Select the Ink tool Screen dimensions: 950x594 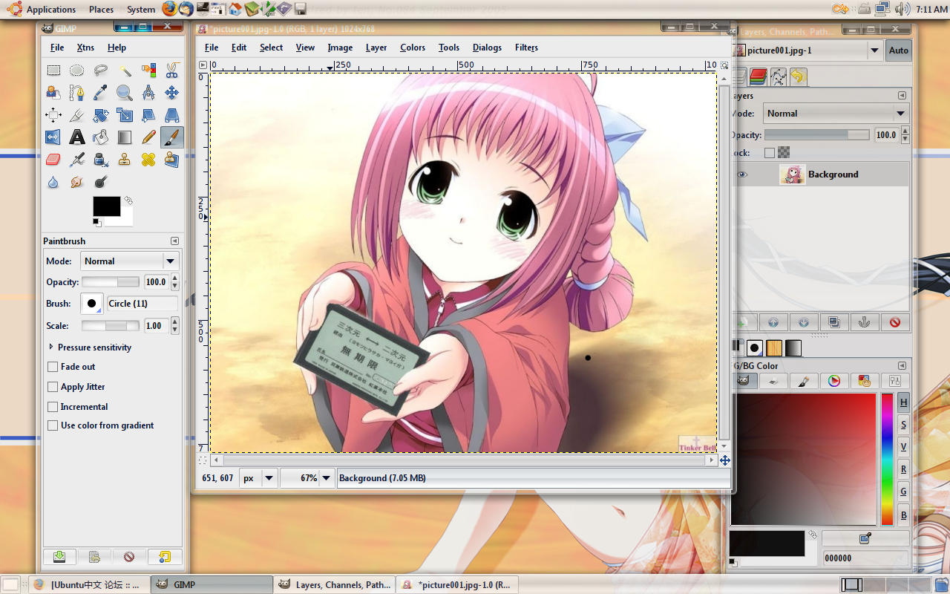click(x=100, y=160)
